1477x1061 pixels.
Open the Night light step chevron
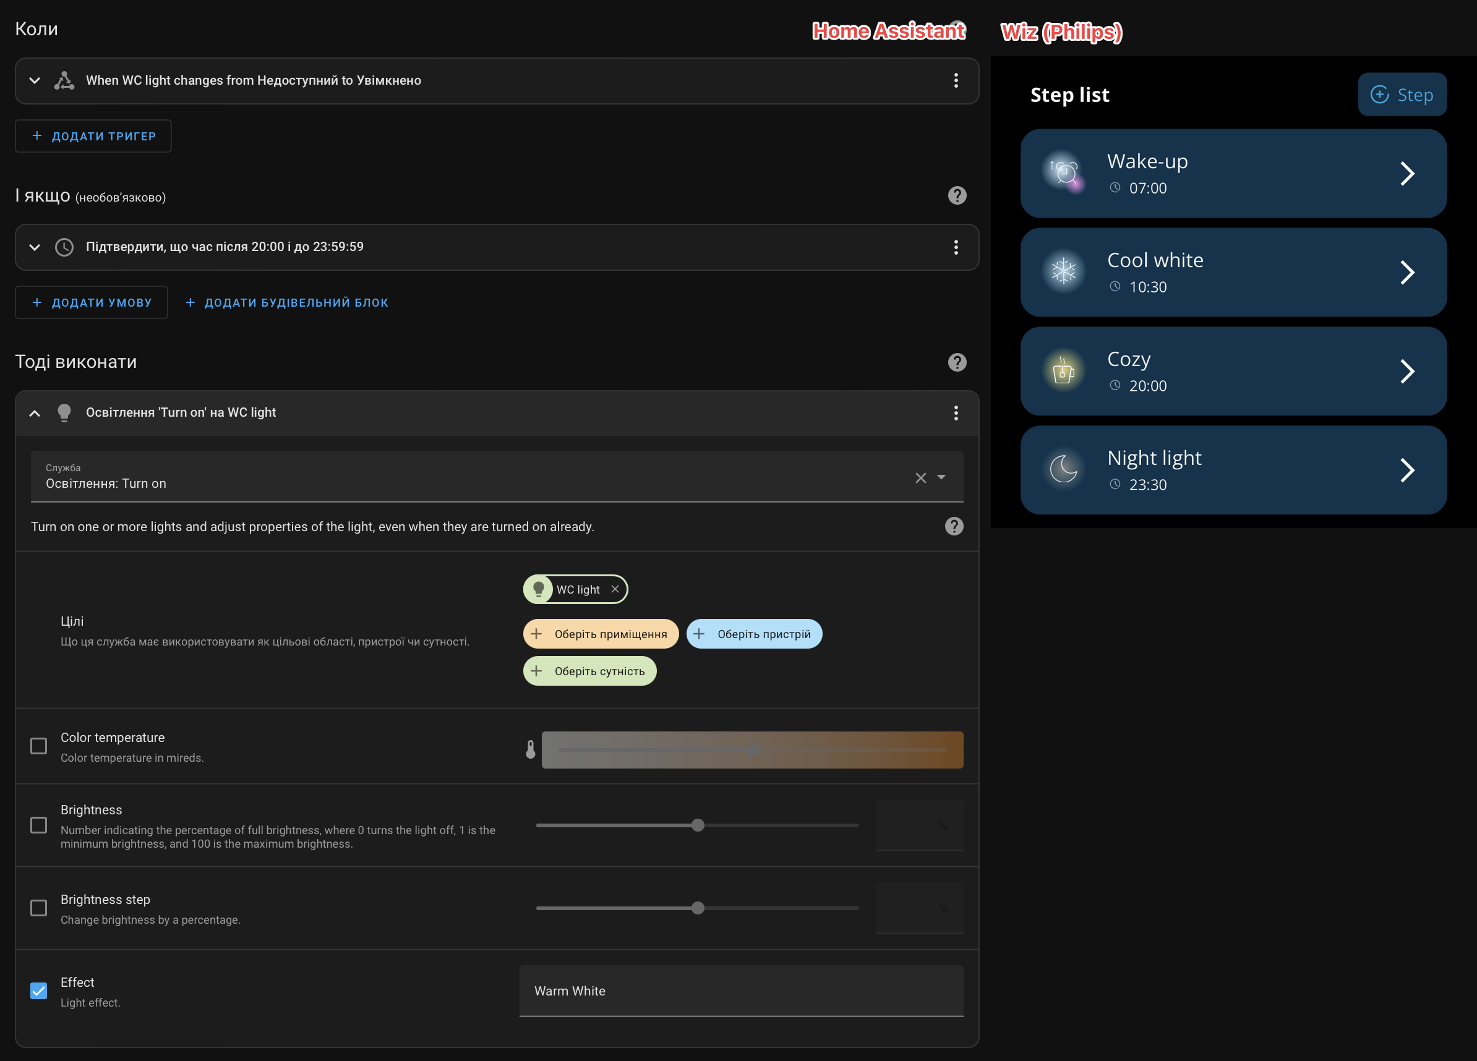(1406, 470)
